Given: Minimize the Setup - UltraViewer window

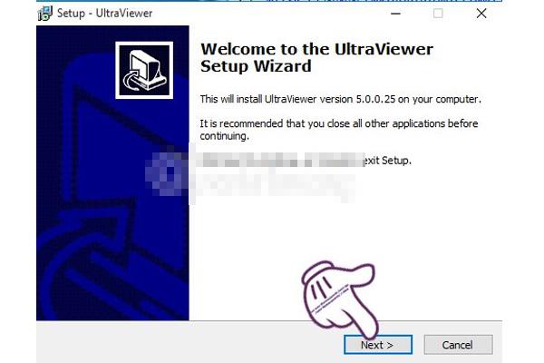Looking at the screenshot, I should point(396,14).
